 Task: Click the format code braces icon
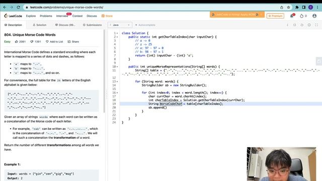(x=295, y=25)
